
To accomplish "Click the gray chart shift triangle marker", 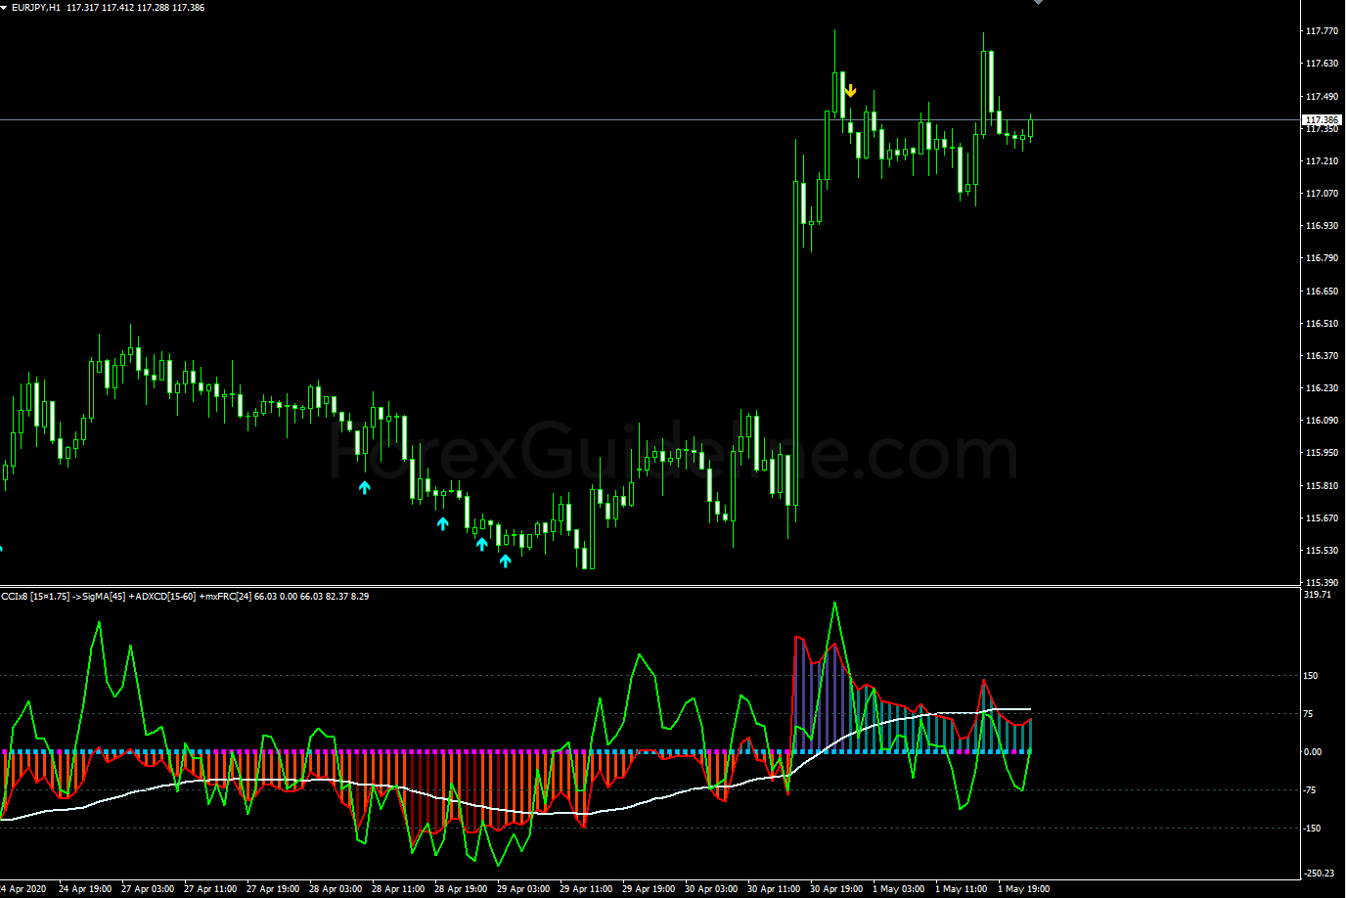I will coord(1038,2).
